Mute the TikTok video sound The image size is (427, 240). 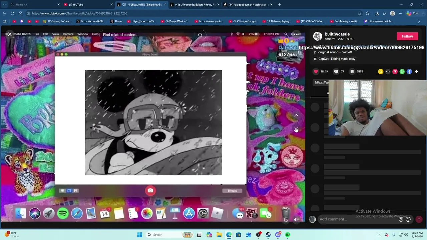click(296, 219)
